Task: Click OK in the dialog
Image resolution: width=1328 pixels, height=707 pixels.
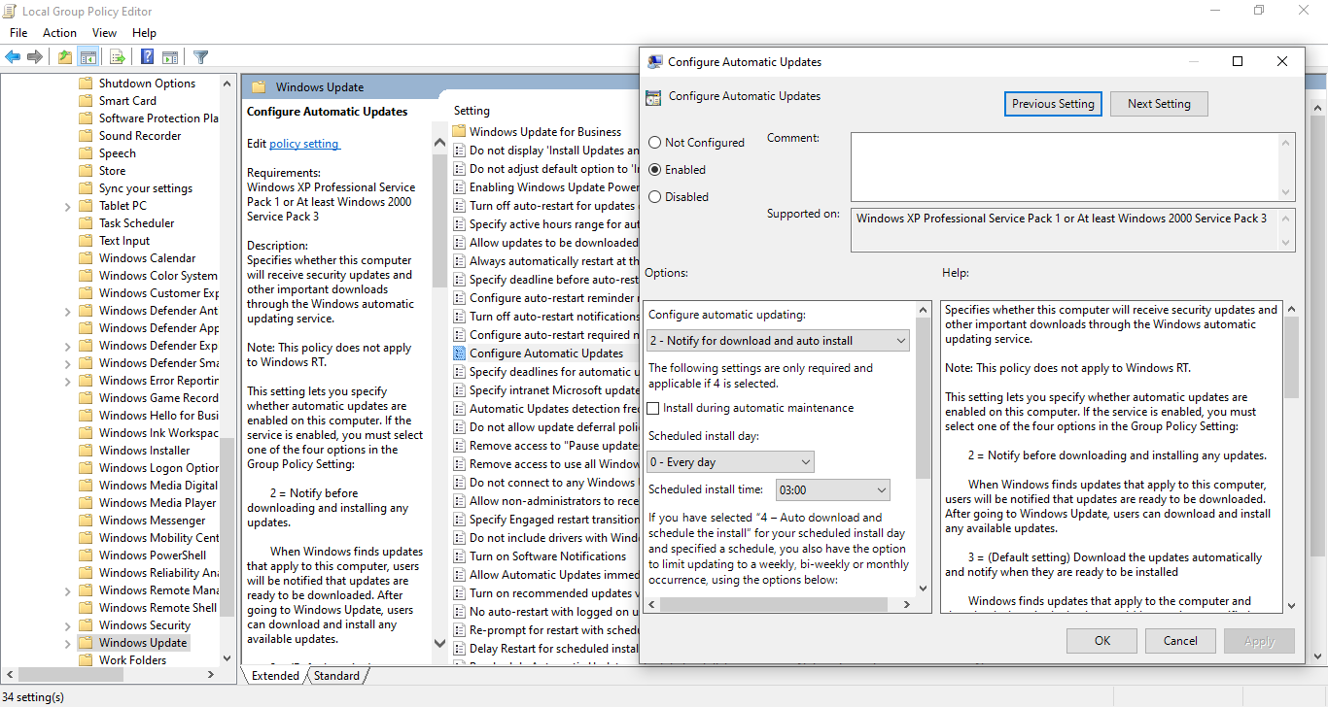Action: [x=1101, y=641]
